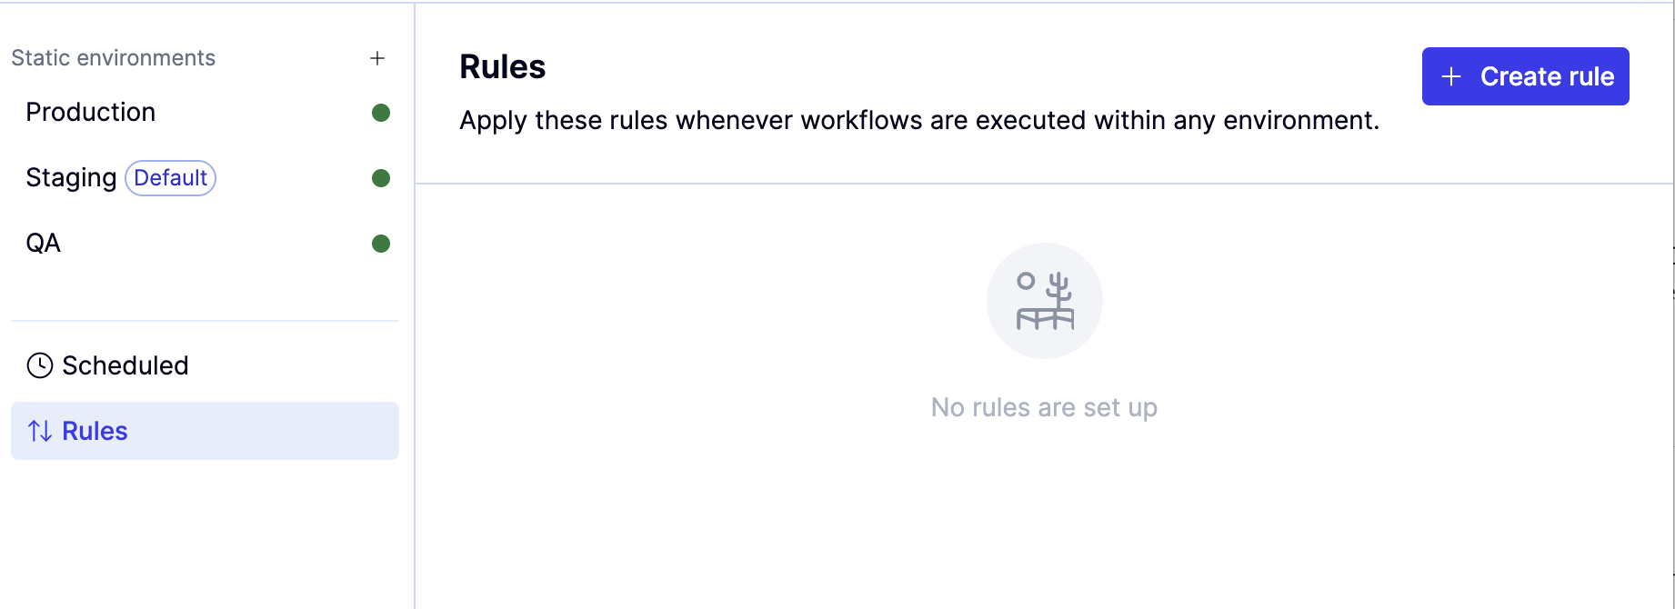Click the Static environments header label
The width and height of the screenshot is (1675, 609).
(x=114, y=58)
